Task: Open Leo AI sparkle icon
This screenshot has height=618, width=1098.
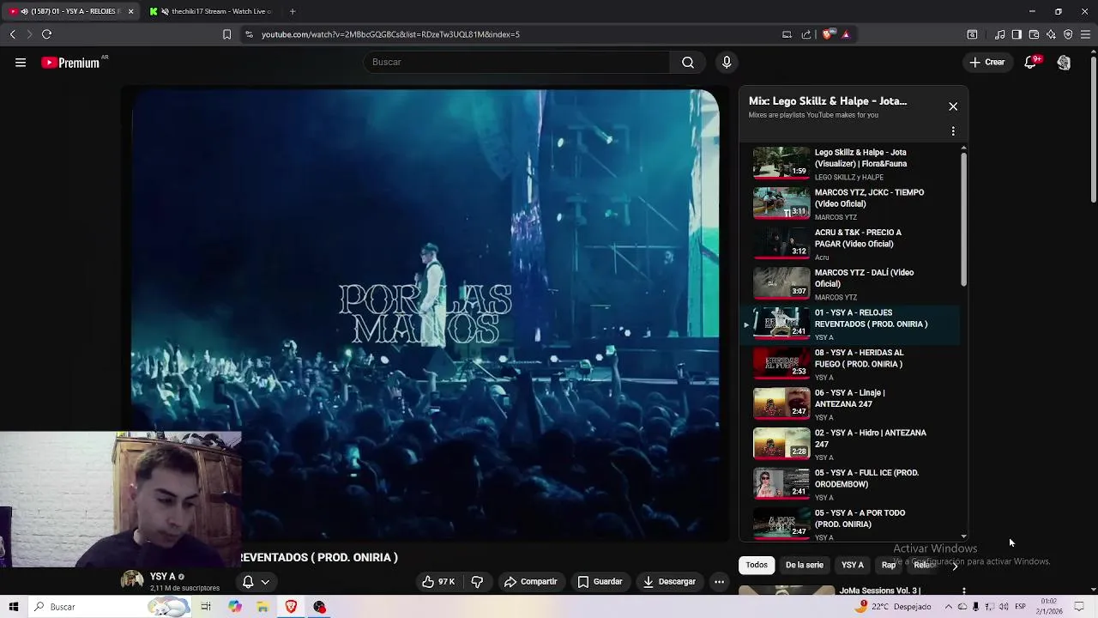Action: point(1051,34)
